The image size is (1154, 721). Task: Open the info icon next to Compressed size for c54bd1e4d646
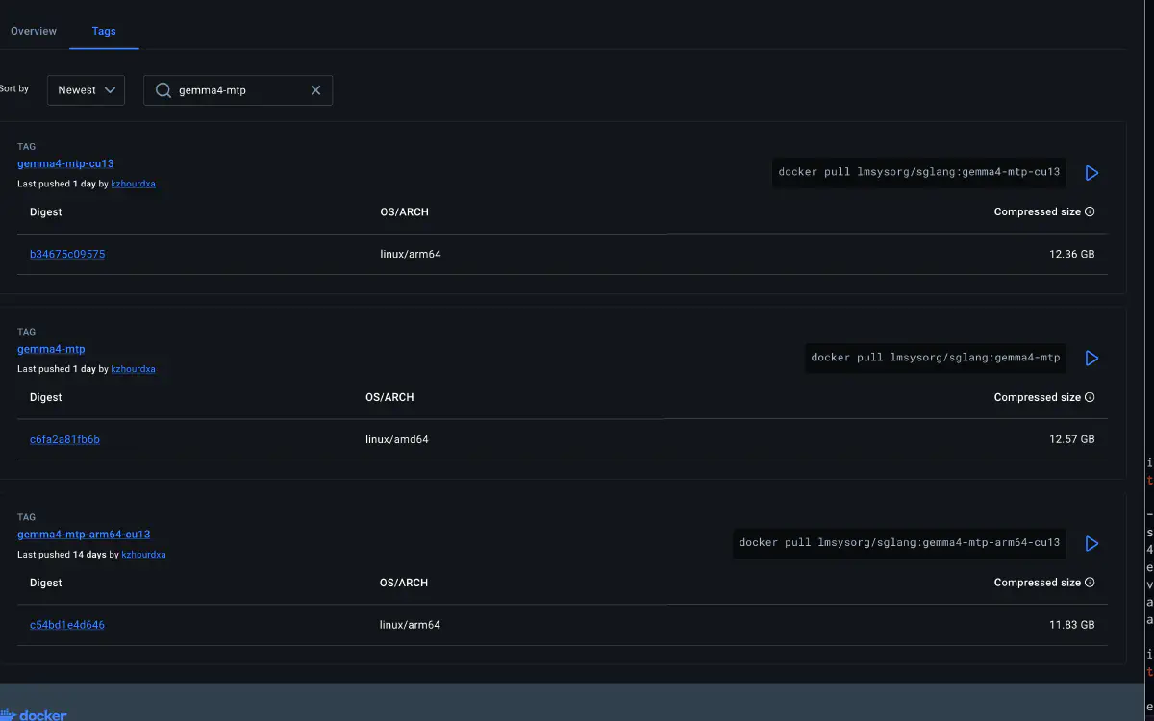pos(1090,583)
